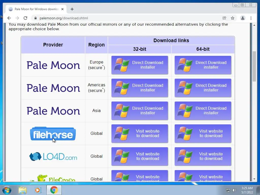Download 32-bit installer from Americas mirror
Image resolution: width=260 pixels, height=195 pixels.
(x=140, y=88)
